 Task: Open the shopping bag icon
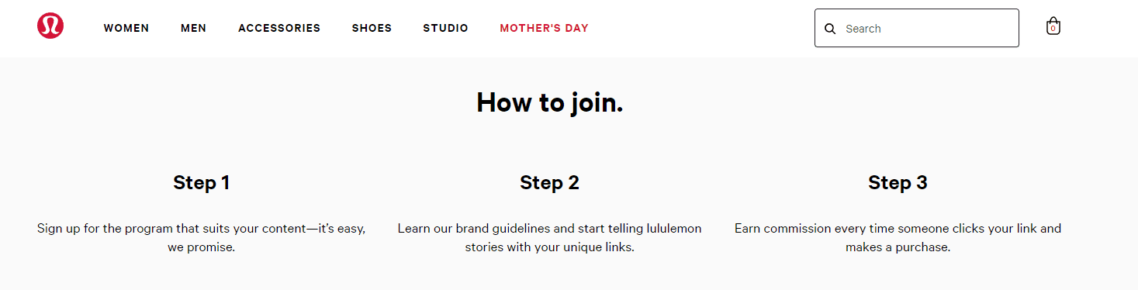1053,26
